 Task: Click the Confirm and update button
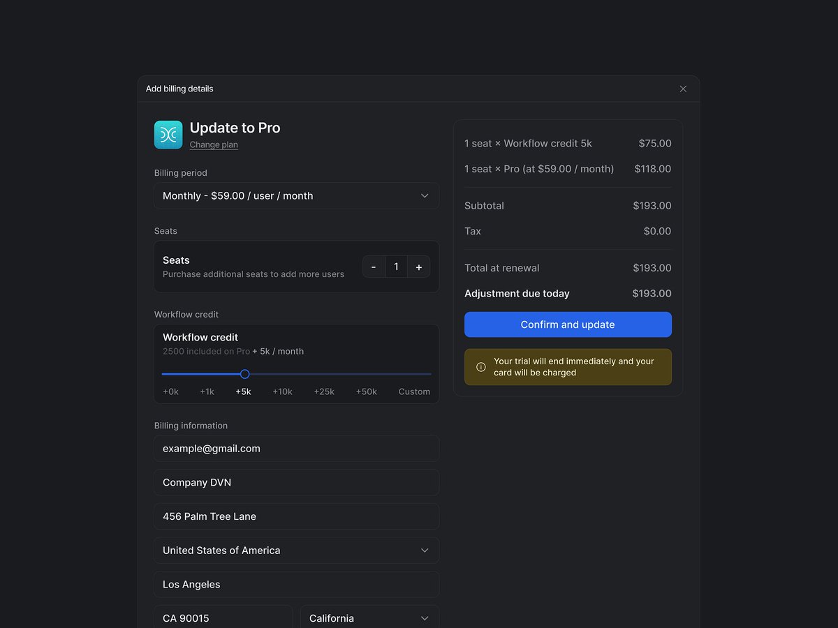568,324
